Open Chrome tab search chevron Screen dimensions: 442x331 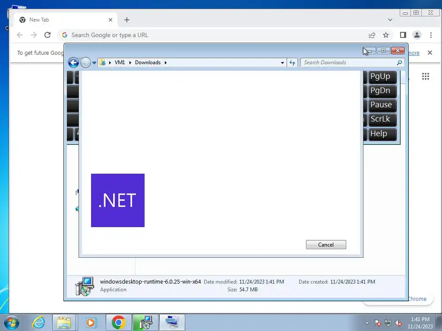click(390, 20)
